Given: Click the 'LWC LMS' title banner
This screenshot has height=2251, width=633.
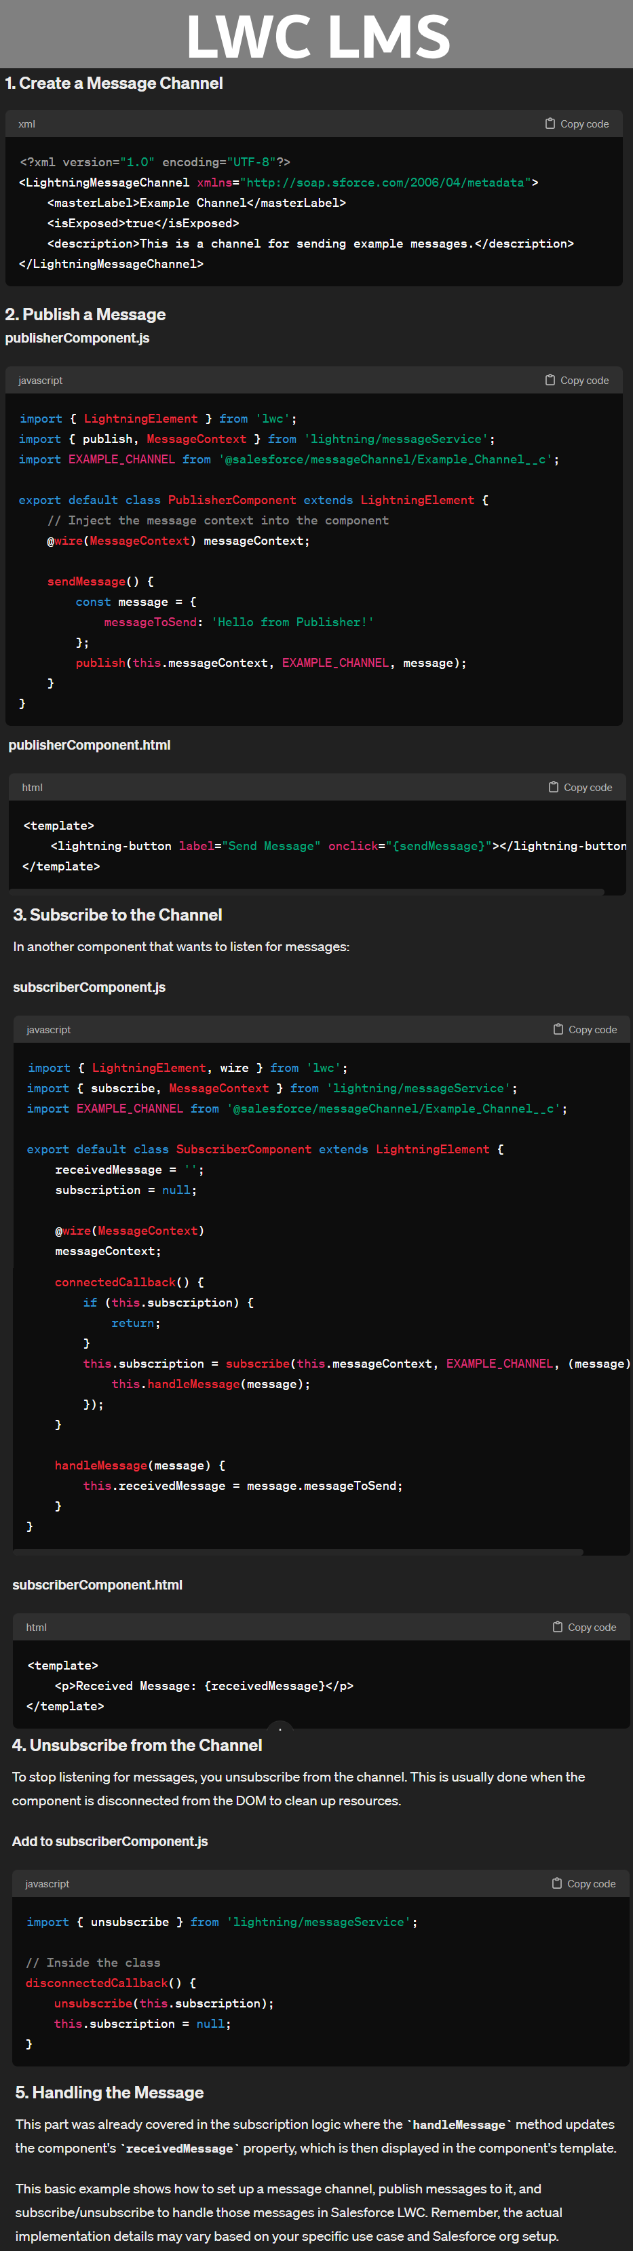Looking at the screenshot, I should [x=316, y=34].
